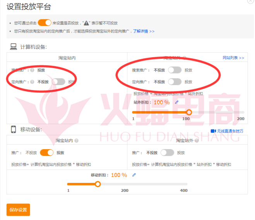Click the 移动设备 section heading
This screenshot has height=220, width=255.
click(x=31, y=130)
